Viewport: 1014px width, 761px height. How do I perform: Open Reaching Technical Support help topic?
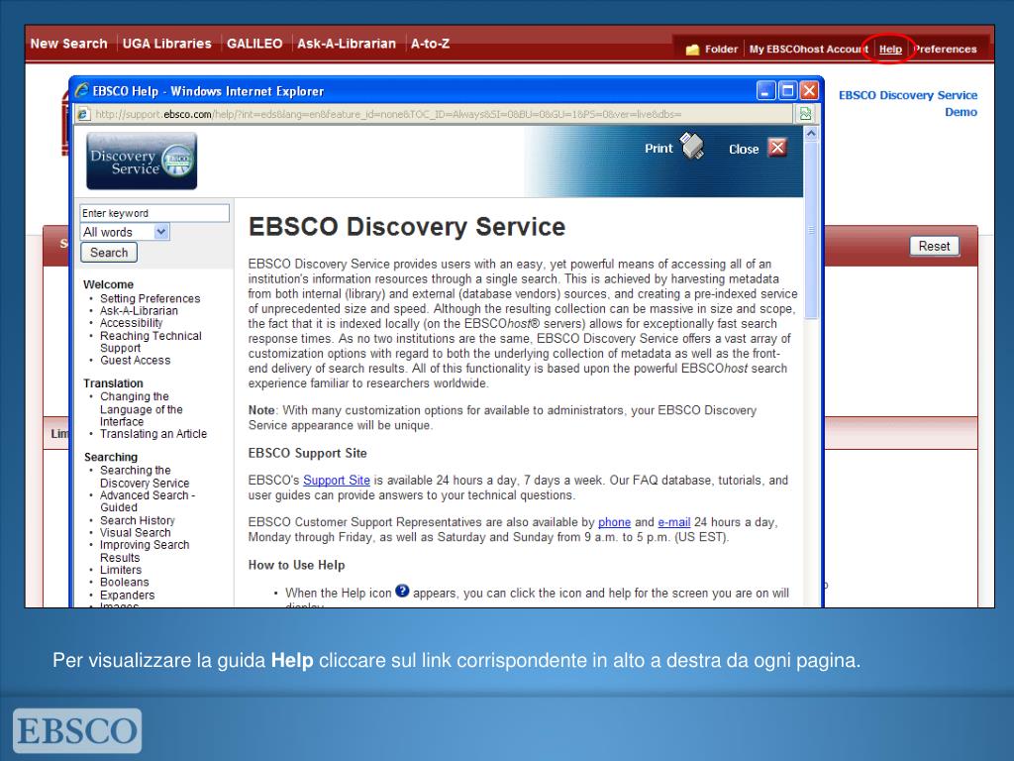pyautogui.click(x=151, y=342)
